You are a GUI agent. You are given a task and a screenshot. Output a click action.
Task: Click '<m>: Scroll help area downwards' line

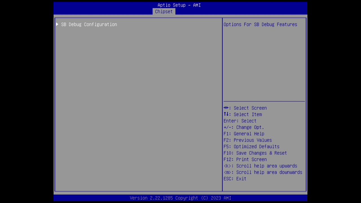[263, 172]
